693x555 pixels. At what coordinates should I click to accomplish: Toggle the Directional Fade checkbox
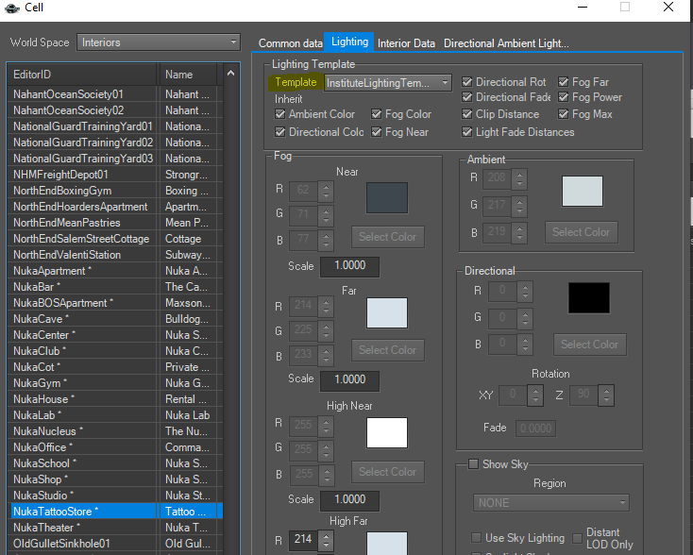click(x=466, y=97)
